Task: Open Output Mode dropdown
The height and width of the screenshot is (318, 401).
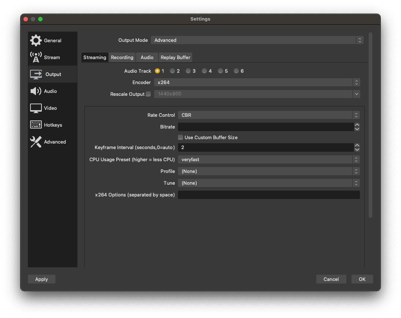Action: coord(257,40)
